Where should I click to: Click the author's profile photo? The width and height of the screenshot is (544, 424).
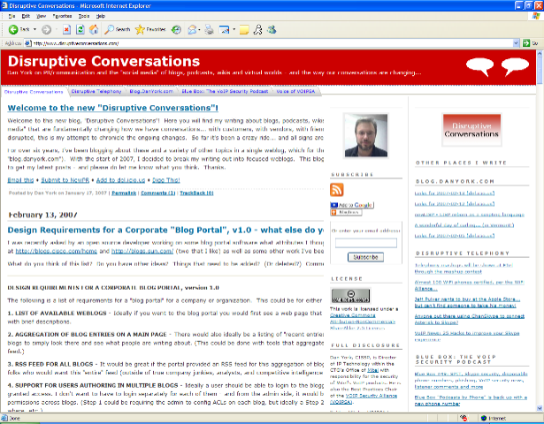[x=365, y=136]
